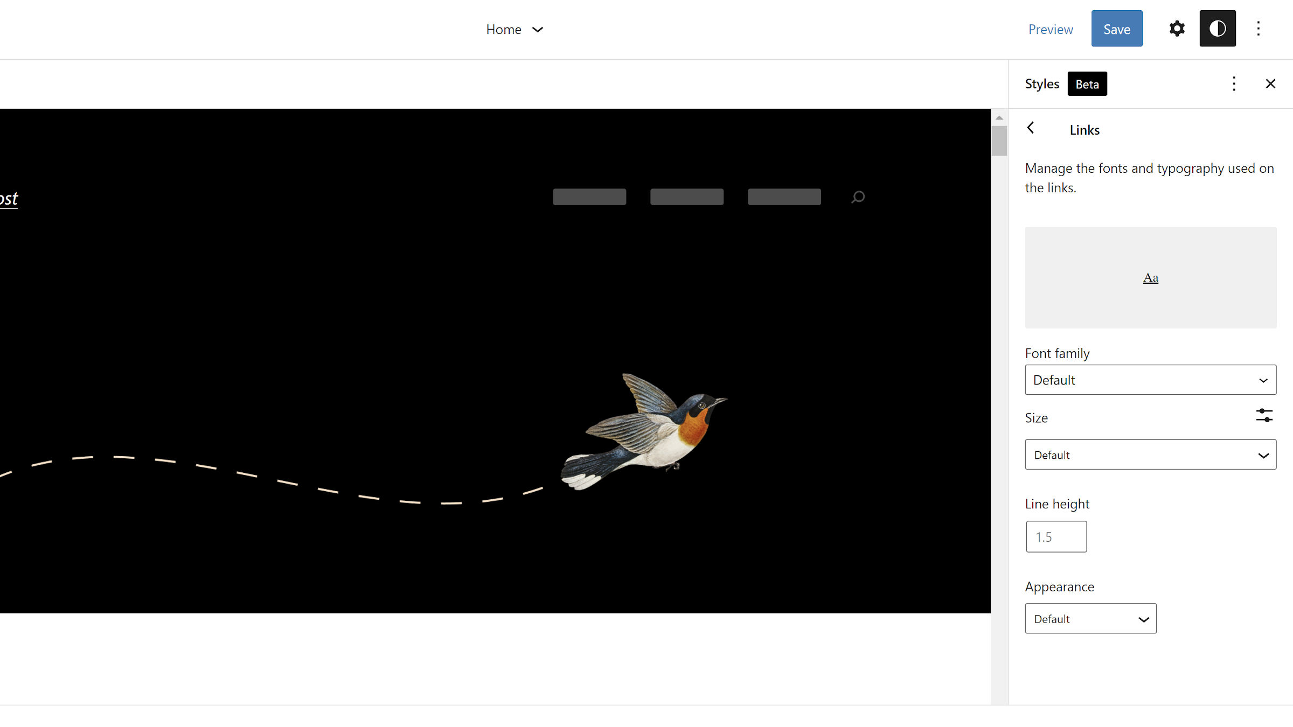Select the hummingbird image
The image size is (1293, 727).
(x=644, y=431)
